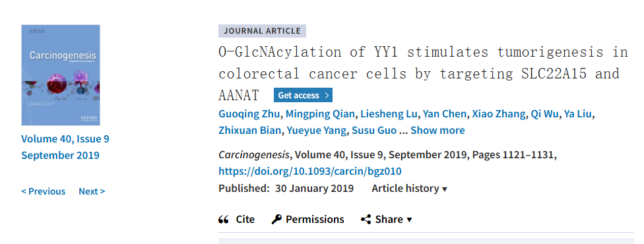Open the Carcinogenesis journal cover thumbnail
This screenshot has height=244, width=644.
pos(61,75)
